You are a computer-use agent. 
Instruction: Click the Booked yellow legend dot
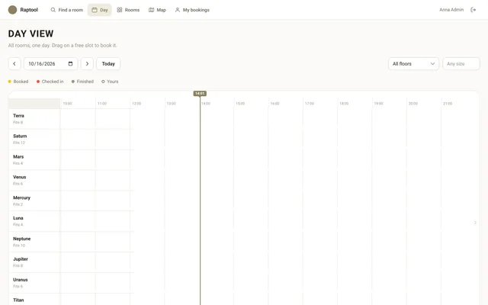point(10,82)
